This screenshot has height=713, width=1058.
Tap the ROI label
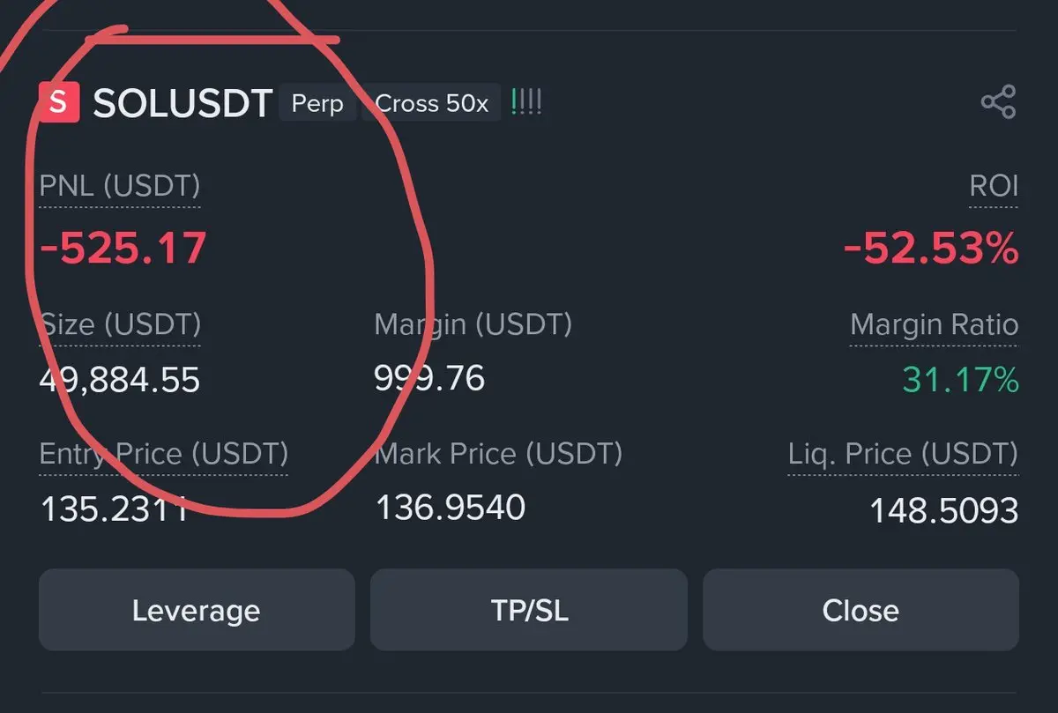(x=993, y=186)
